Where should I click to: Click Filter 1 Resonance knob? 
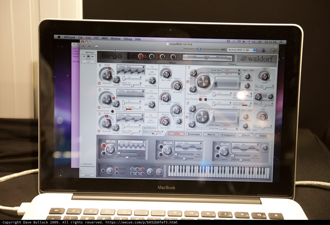click(x=193, y=89)
